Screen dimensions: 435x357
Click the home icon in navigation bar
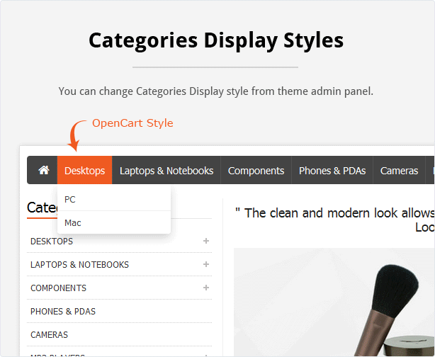coord(44,170)
